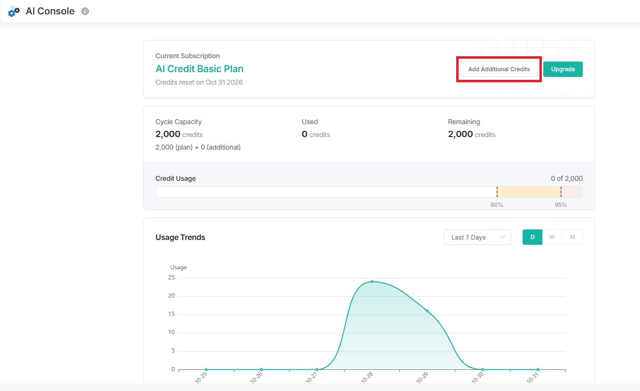Image resolution: width=640 pixels, height=391 pixels.
Task: Switch usage trends to weekly (W)
Action: (x=552, y=237)
